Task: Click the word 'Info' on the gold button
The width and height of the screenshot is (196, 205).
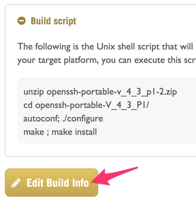Action: coord(81,182)
